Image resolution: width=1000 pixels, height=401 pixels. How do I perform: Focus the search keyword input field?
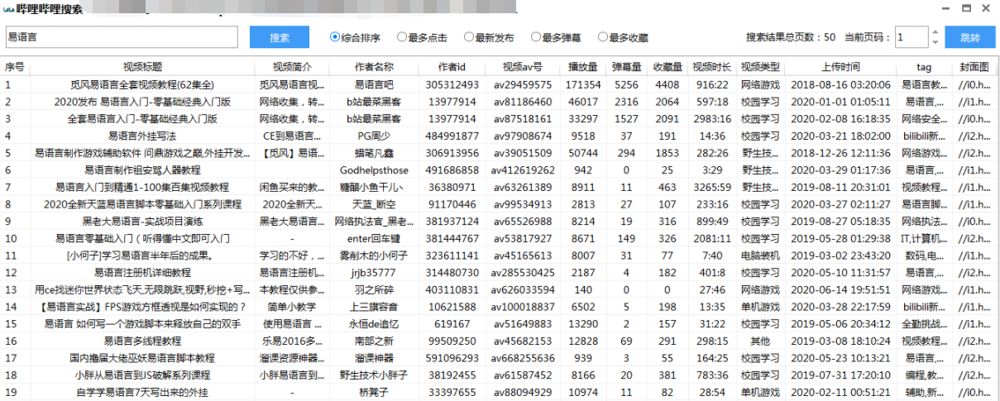[122, 37]
